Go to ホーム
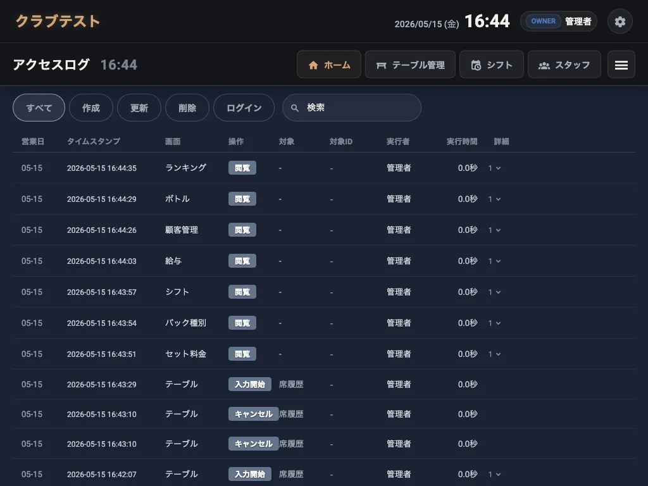The height and width of the screenshot is (486, 648). point(329,65)
